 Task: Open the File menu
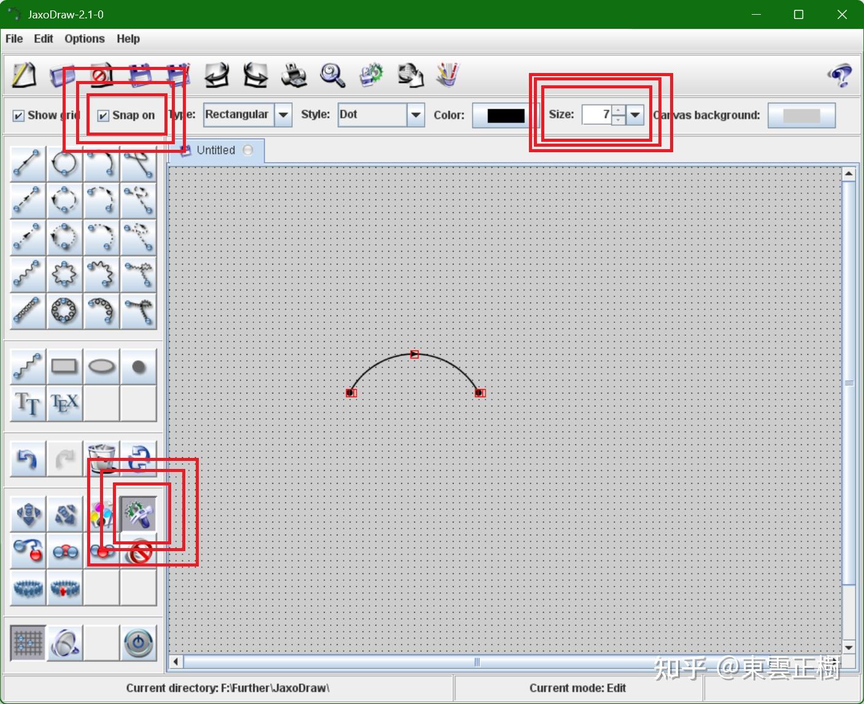(x=14, y=39)
